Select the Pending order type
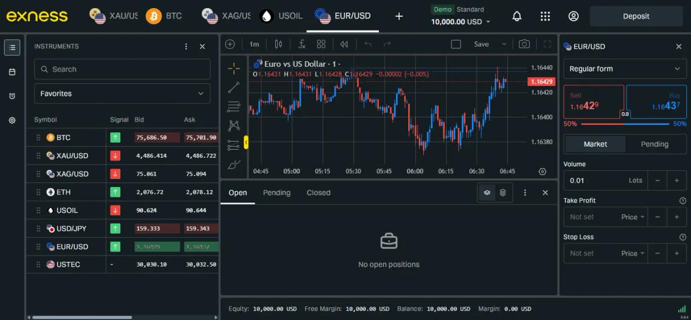 click(x=655, y=144)
